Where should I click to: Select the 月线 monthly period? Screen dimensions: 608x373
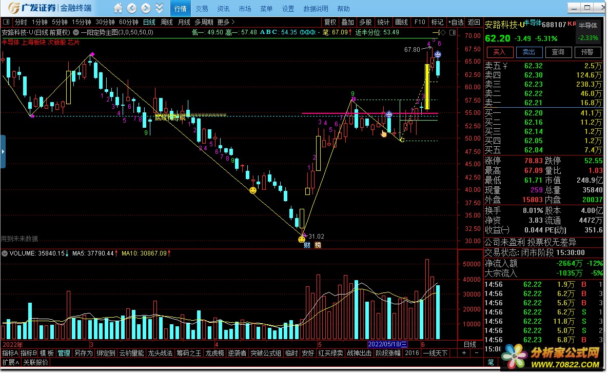[184, 22]
